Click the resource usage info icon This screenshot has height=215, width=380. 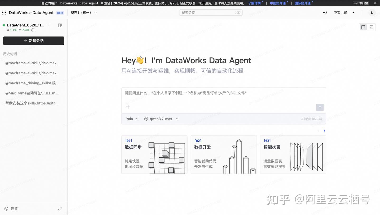tap(33, 30)
